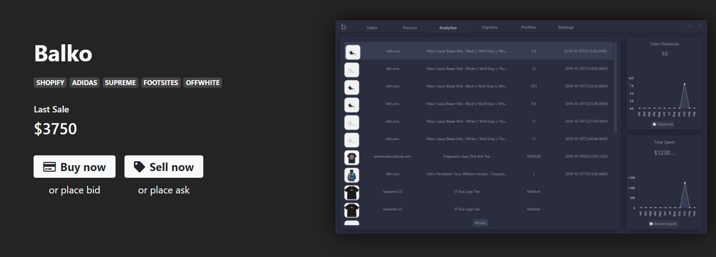Click the timestamp '2019-10-19T03:23:23-12:00'

pos(586,156)
